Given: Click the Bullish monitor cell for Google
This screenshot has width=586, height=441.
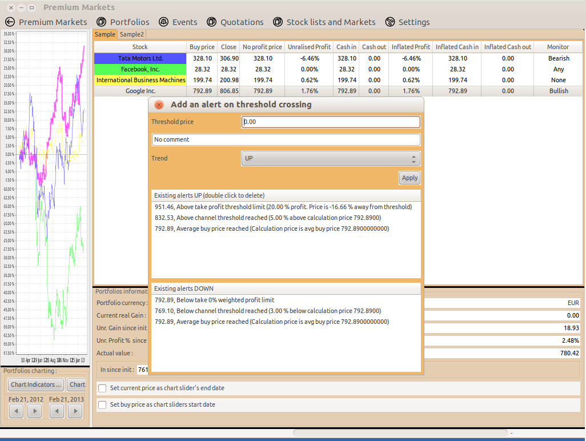Looking at the screenshot, I should (x=559, y=91).
